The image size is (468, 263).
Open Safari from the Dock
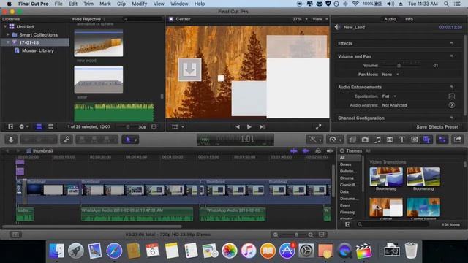tap(114, 251)
